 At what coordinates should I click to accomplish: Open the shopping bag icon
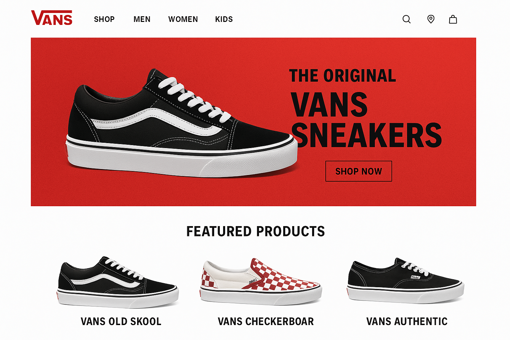pyautogui.click(x=453, y=19)
